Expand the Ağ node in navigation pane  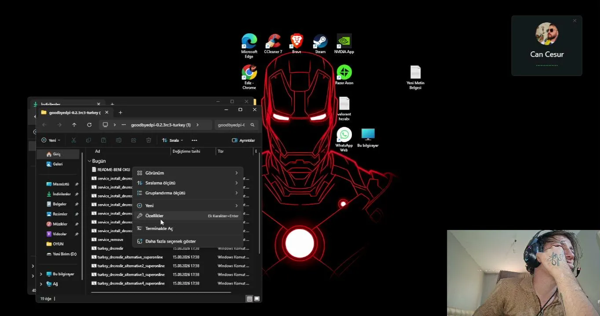point(41,284)
